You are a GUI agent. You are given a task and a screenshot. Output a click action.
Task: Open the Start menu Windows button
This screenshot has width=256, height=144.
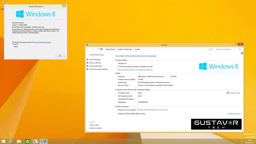[3, 141]
